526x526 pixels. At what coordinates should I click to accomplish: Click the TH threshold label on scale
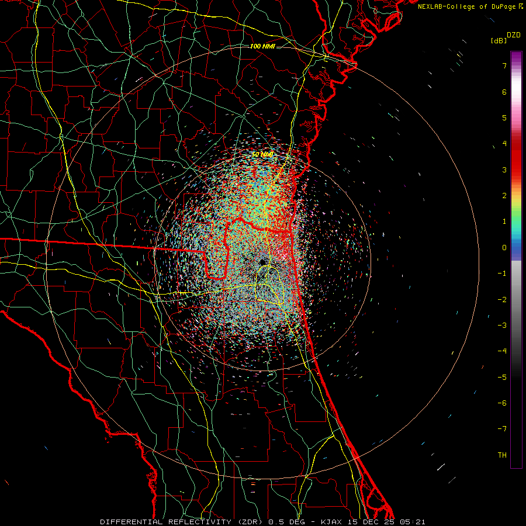pos(502,455)
